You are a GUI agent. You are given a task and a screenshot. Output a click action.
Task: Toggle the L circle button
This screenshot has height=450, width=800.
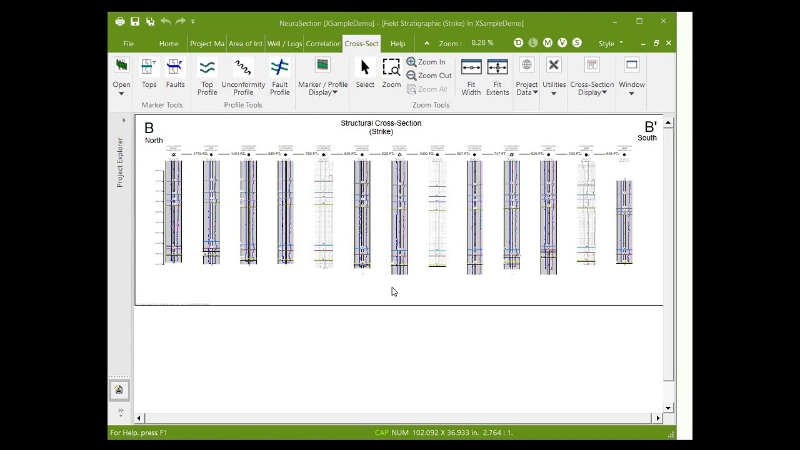532,42
